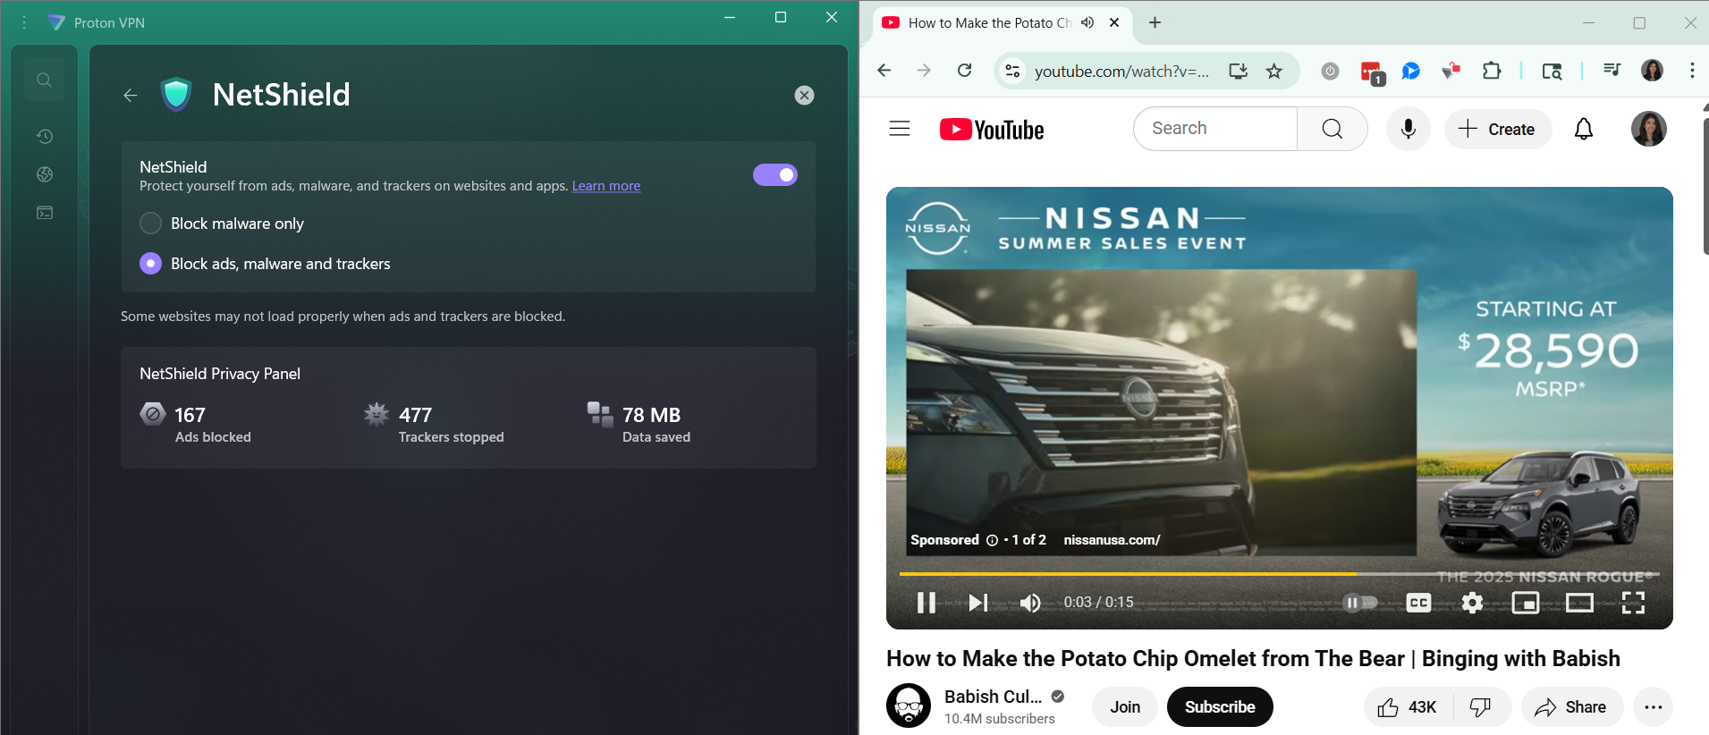Open the Chrome Extensions puzzle menu
The width and height of the screenshot is (1709, 735).
pyautogui.click(x=1492, y=71)
